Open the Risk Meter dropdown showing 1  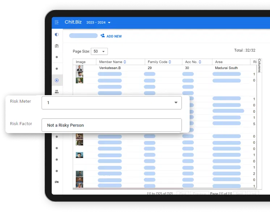click(x=111, y=103)
